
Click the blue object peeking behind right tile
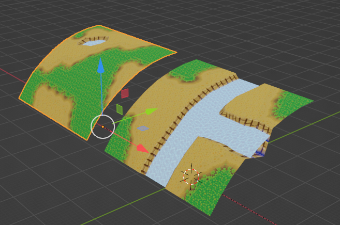point(262,151)
